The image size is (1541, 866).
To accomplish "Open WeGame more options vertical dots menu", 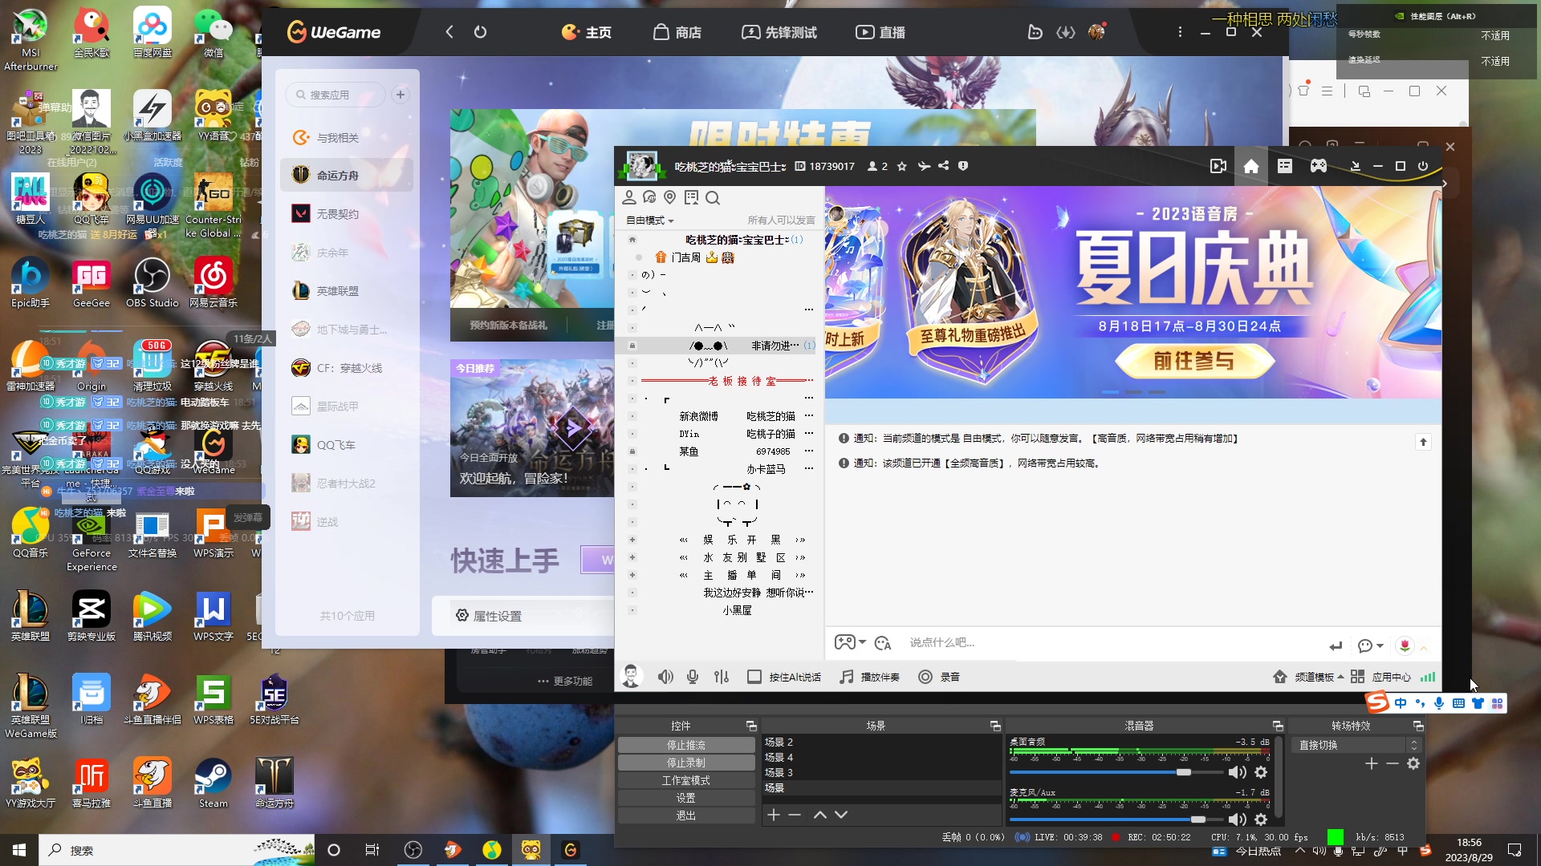I will [1180, 32].
